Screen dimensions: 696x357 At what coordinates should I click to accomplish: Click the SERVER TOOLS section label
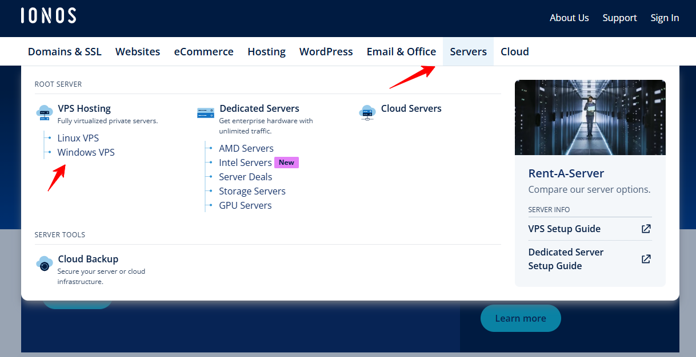pyautogui.click(x=60, y=235)
